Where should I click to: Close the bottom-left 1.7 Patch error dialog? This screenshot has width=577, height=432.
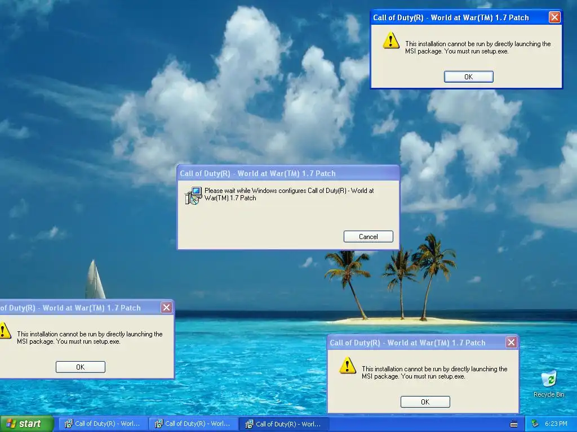[166, 308]
